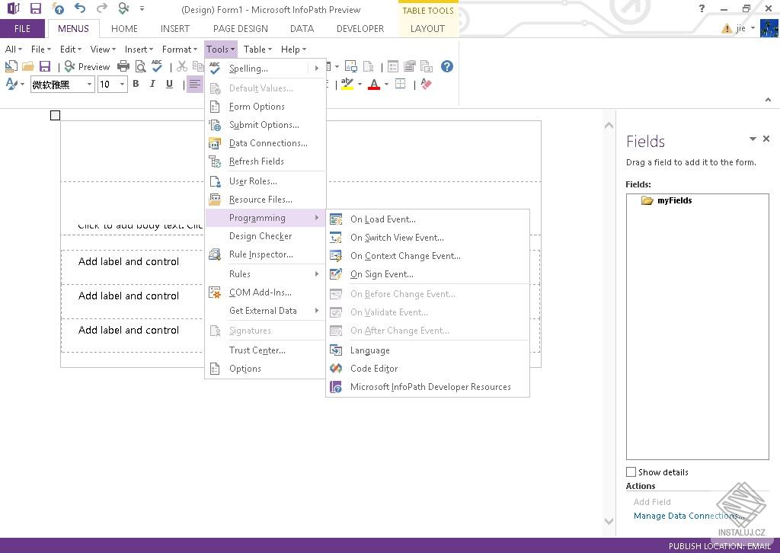780x553 pixels.
Task: Open the font size dropdown
Action: (122, 84)
